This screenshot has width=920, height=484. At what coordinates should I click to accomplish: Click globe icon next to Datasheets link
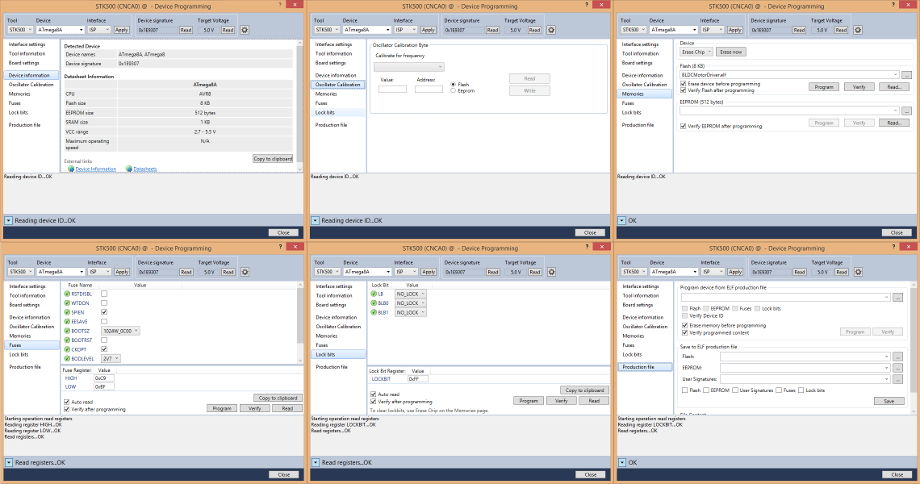[129, 169]
